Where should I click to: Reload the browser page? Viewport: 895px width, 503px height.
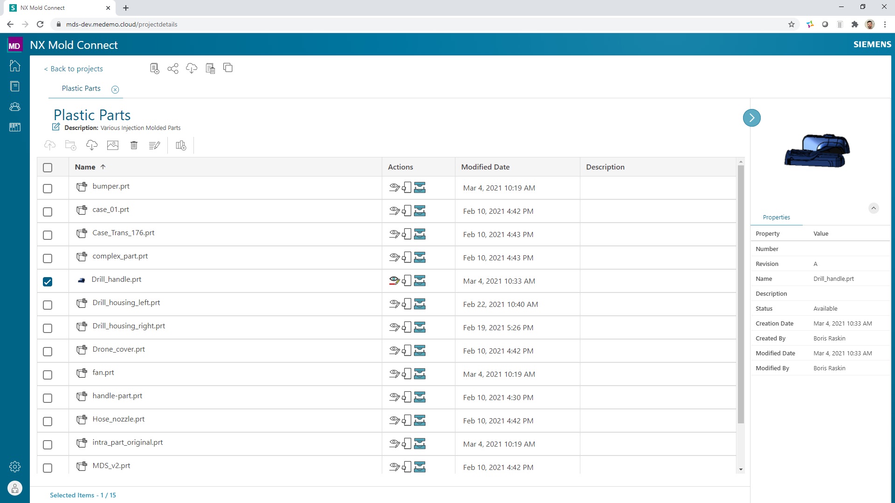[x=40, y=24]
